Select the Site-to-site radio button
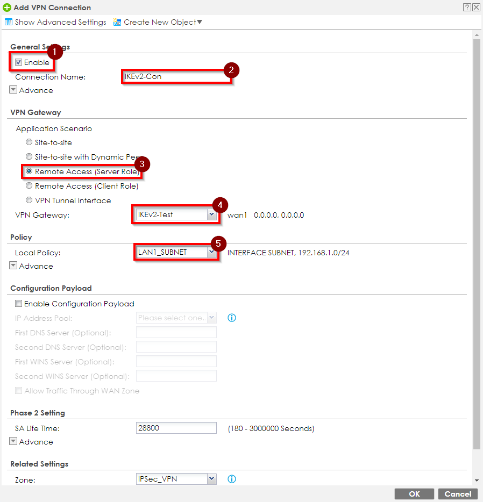The image size is (483, 502). click(29, 142)
